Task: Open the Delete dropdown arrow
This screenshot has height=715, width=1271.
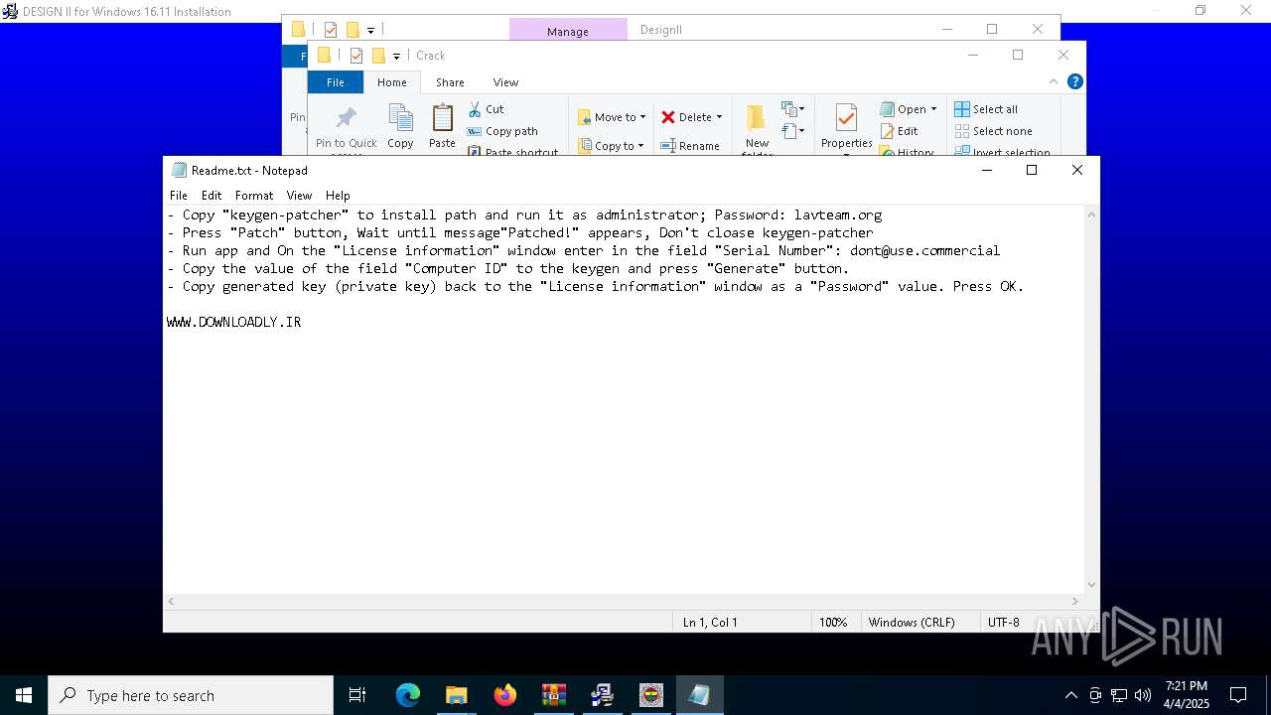Action: [719, 117]
